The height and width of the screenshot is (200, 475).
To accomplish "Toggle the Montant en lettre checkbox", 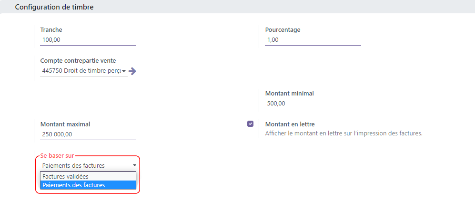I will tap(250, 124).
